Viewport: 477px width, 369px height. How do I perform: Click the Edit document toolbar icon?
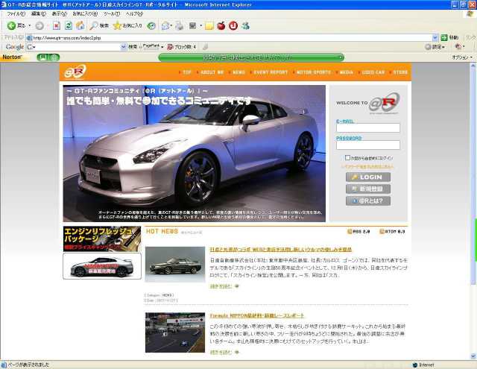point(192,26)
